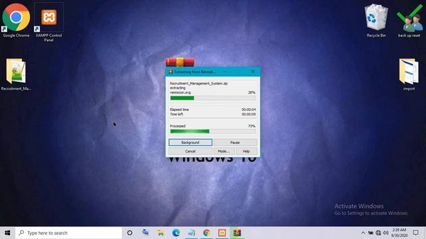Open the Google Chrome desktop shortcut
The width and height of the screenshot is (426, 239).
click(16, 21)
